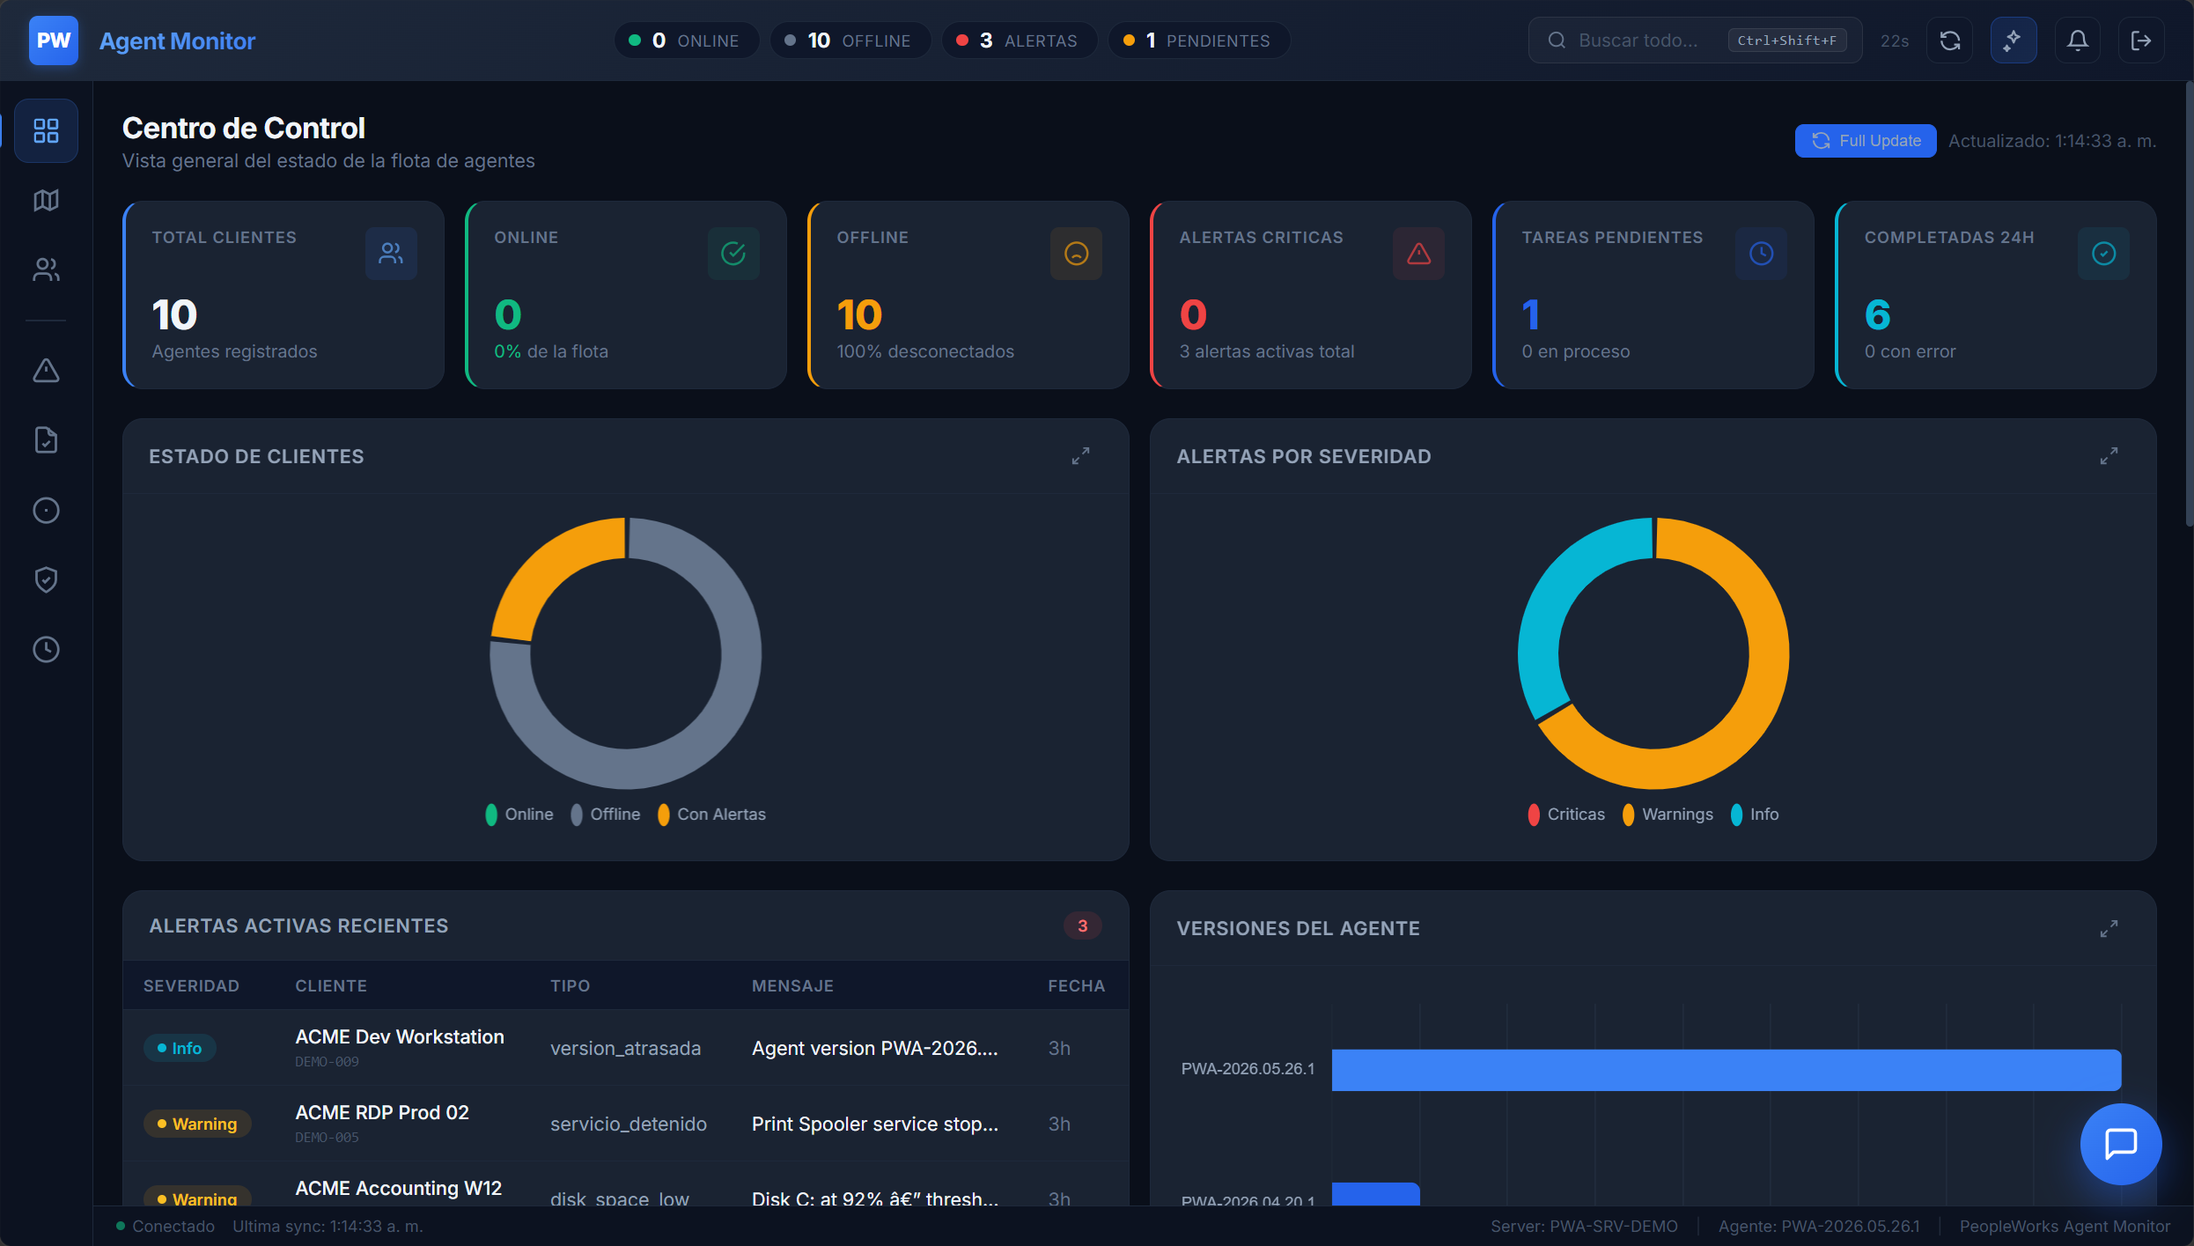Open the circle dot sidebar icon

tap(46, 510)
